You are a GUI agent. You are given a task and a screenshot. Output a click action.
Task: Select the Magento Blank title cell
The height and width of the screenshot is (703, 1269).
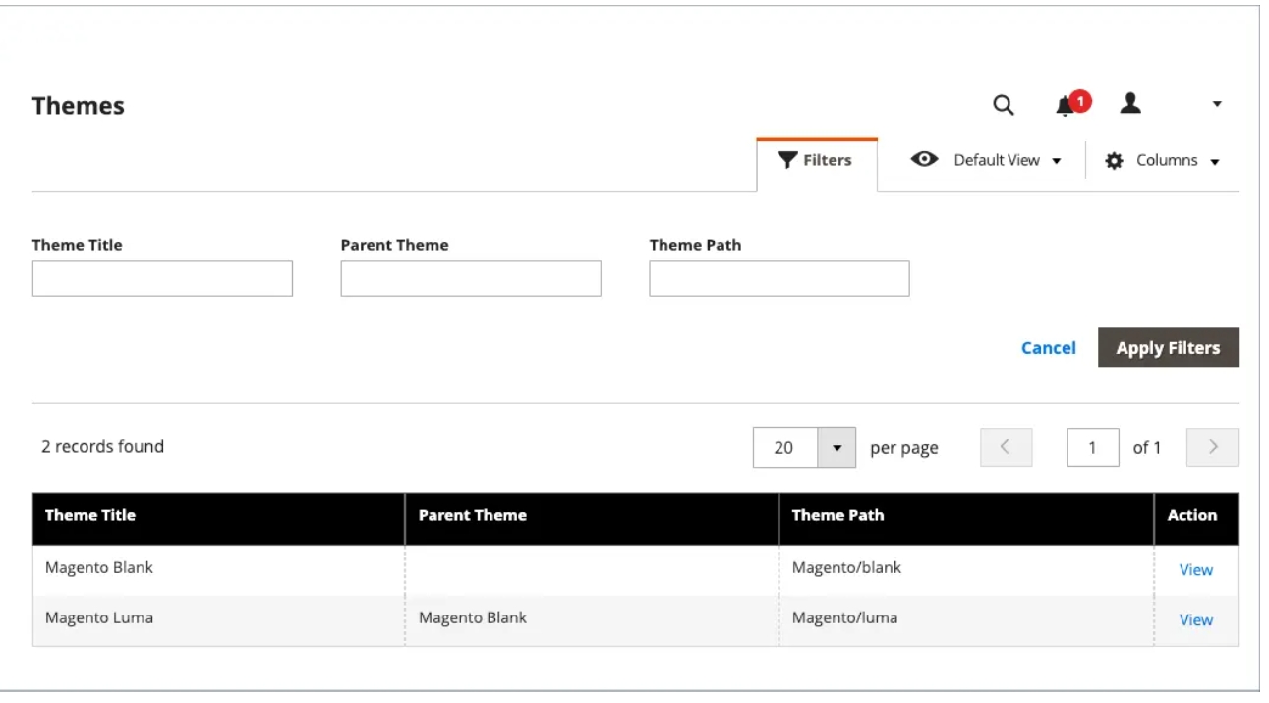[x=218, y=570]
